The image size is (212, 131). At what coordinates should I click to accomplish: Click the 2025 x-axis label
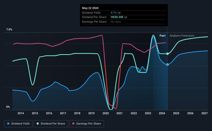[176, 113]
